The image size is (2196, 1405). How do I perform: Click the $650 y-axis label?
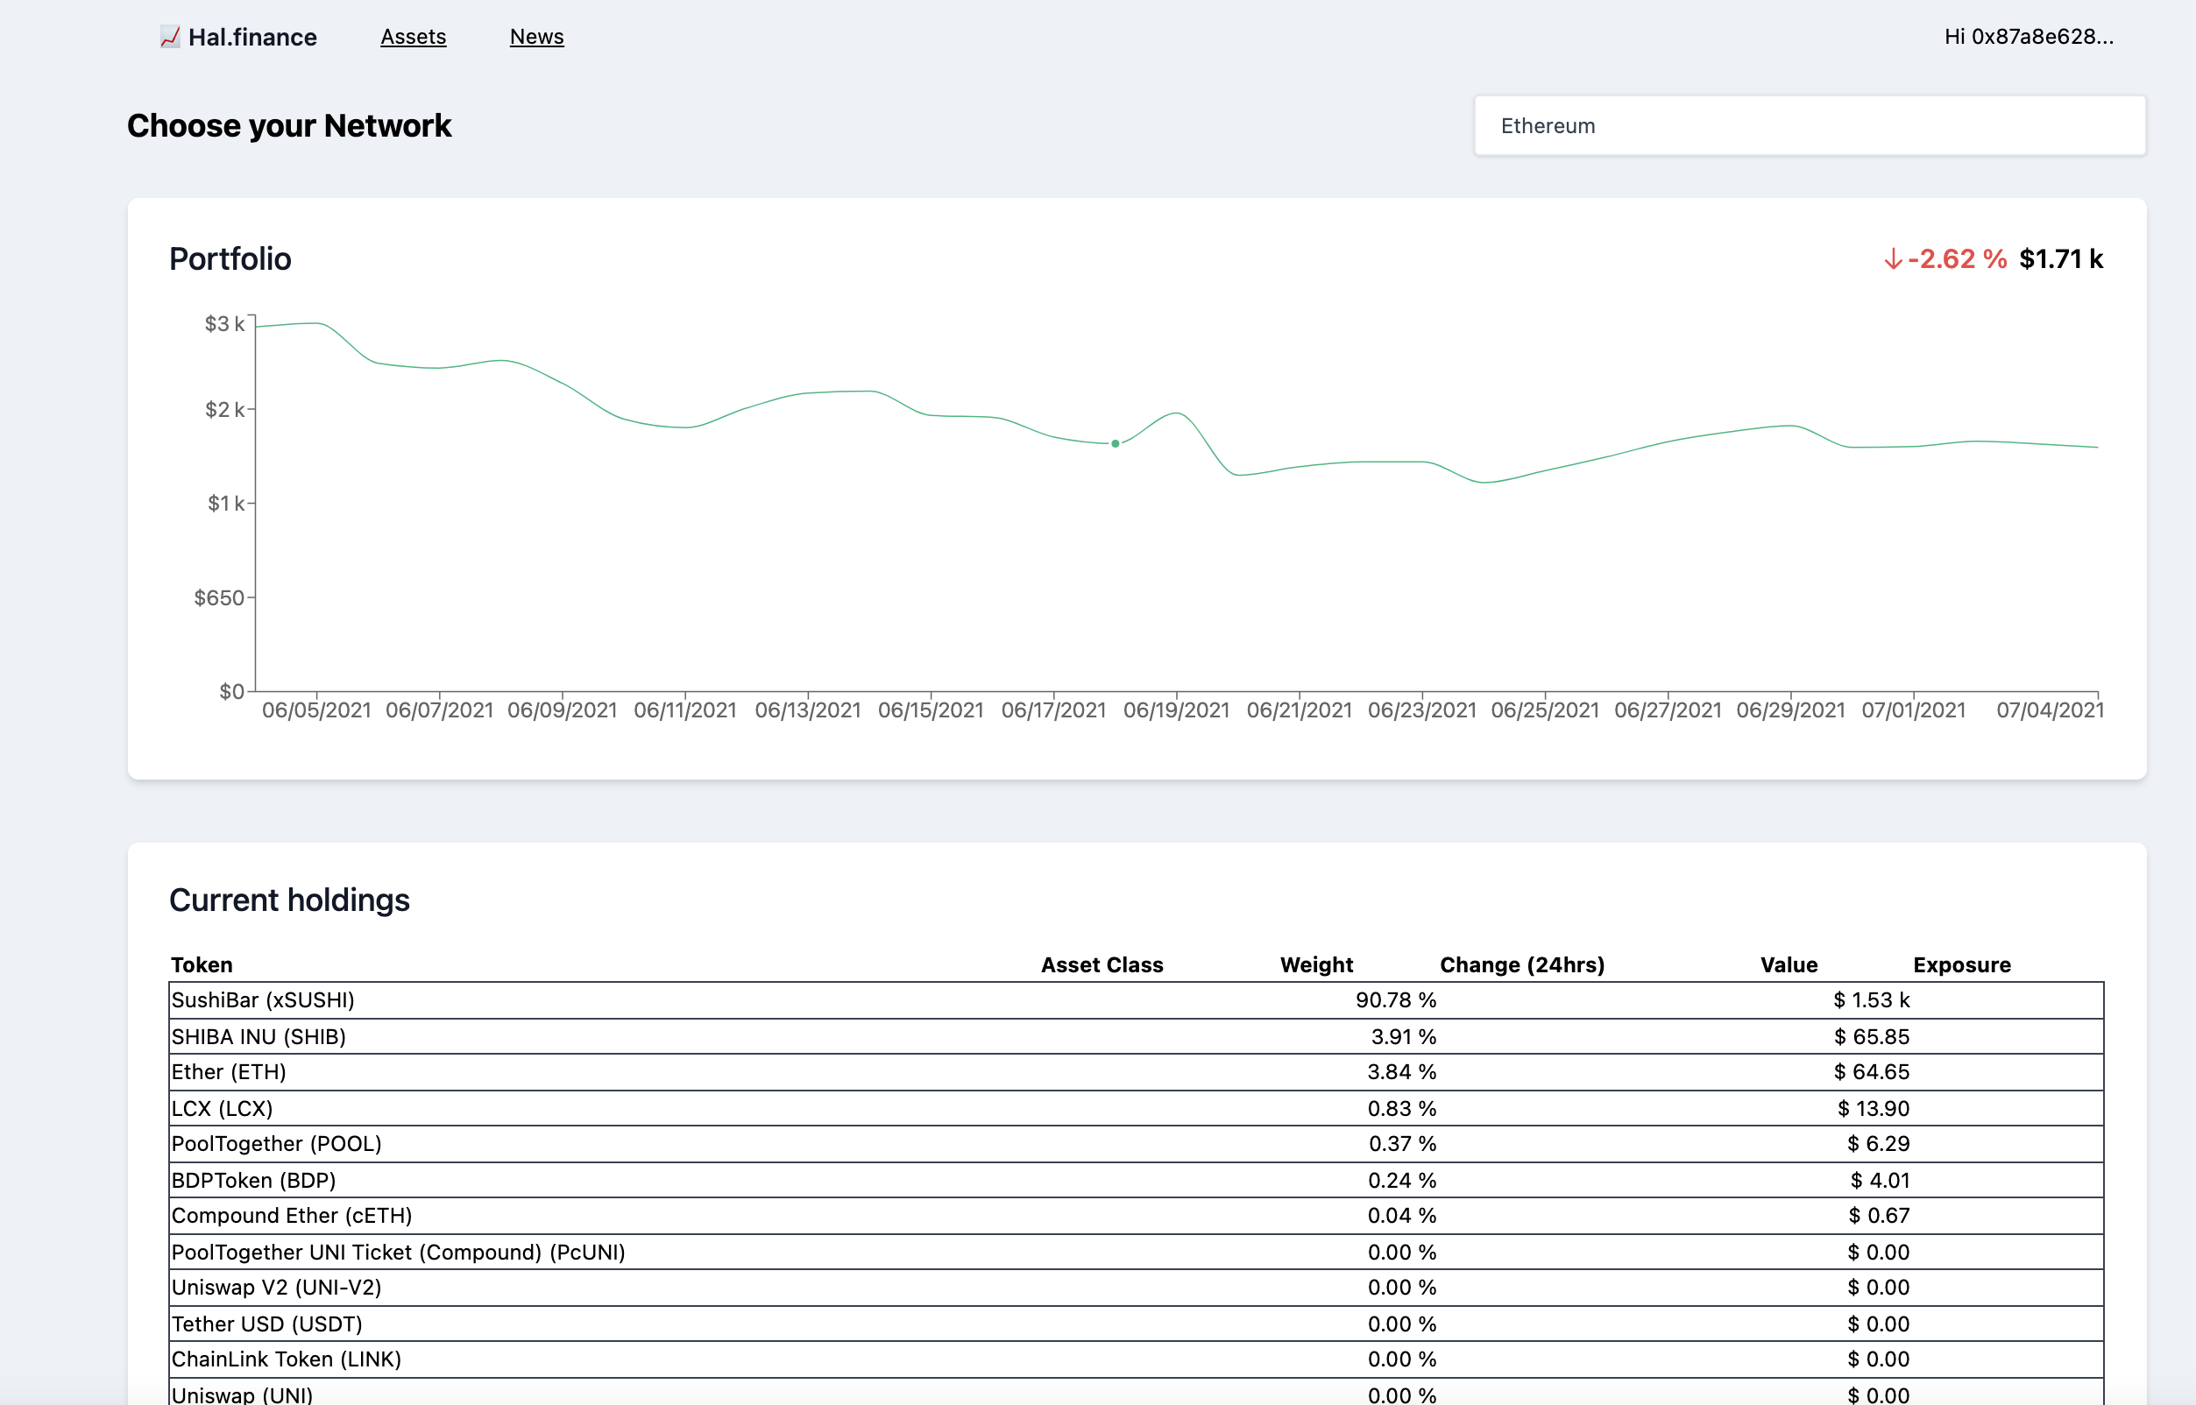[219, 597]
